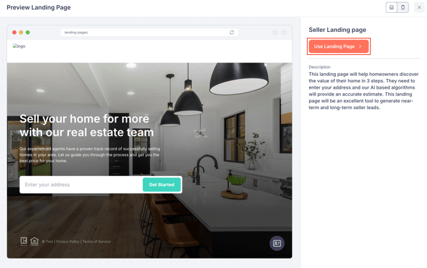The width and height of the screenshot is (427, 268).
Task: Click the Realtor logo icon in the footer
Action: (x=24, y=241)
